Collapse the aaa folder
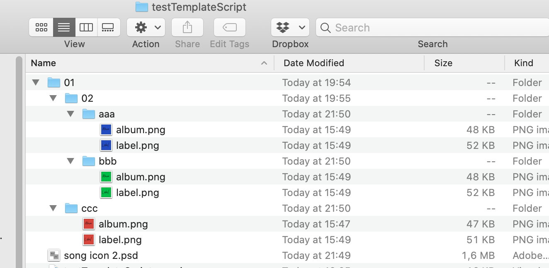The width and height of the screenshot is (549, 268). click(70, 114)
